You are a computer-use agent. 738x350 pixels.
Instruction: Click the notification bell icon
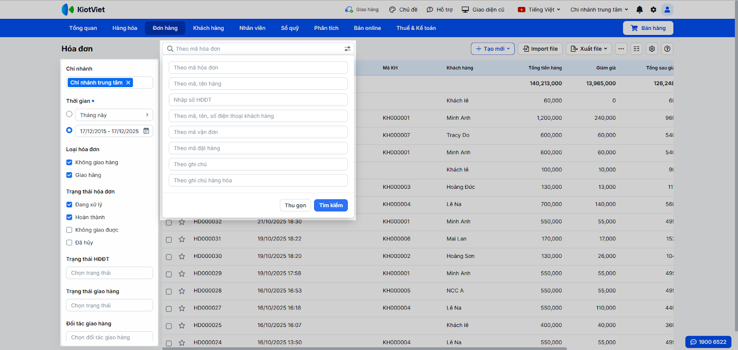tap(639, 10)
